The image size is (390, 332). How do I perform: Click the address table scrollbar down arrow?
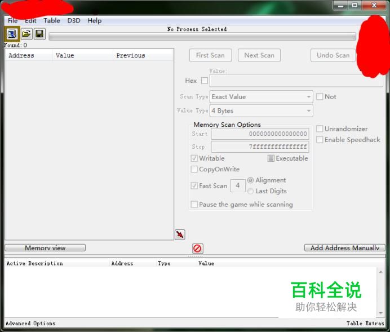coord(381,313)
